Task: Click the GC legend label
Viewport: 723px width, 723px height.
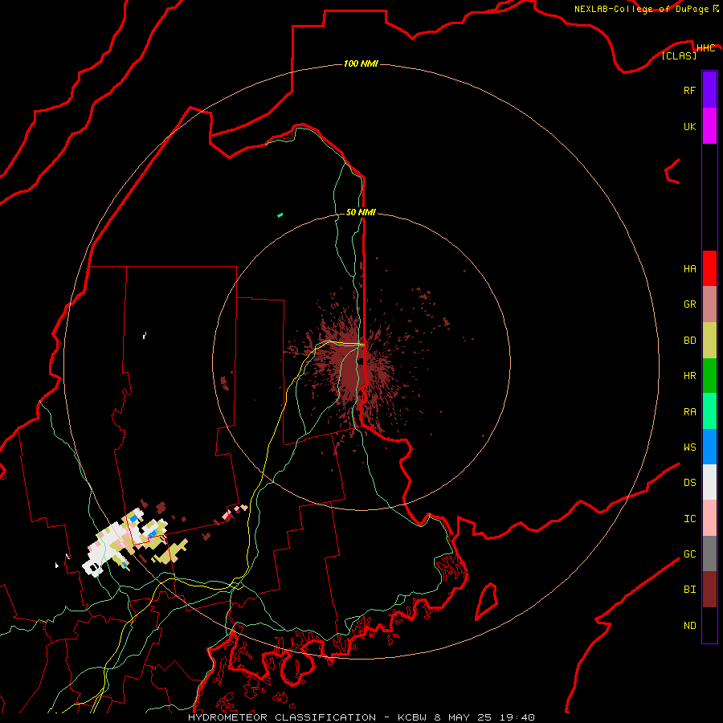Action: (689, 553)
